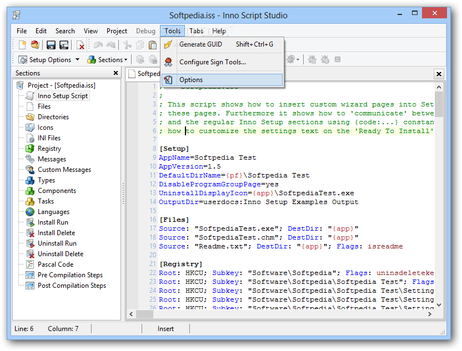Click the second gear icon beside Compile
The width and height of the screenshot is (462, 351).
pyautogui.click(x=153, y=60)
